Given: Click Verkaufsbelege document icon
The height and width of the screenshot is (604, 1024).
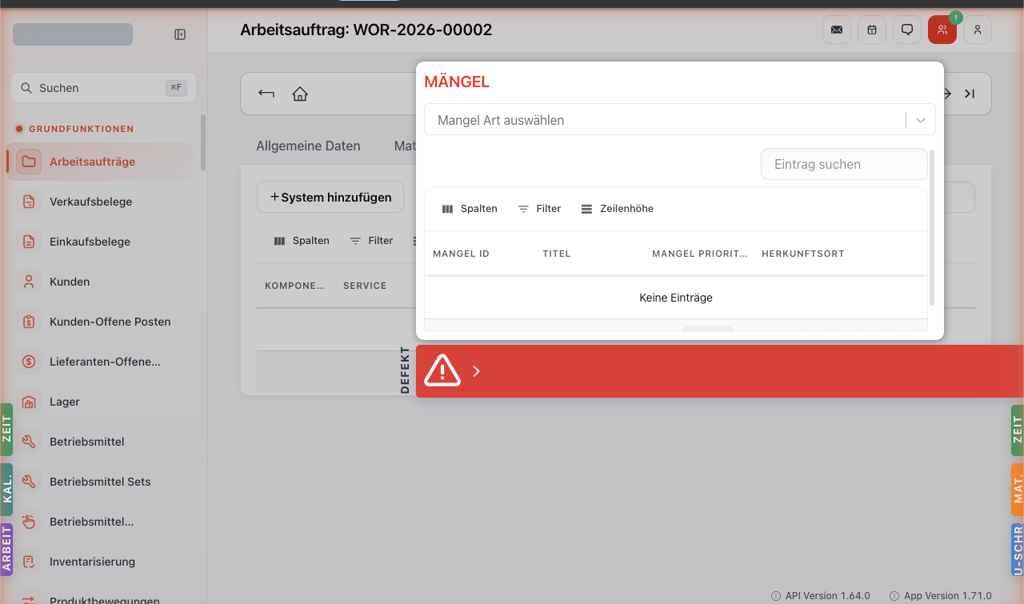Looking at the screenshot, I should click(x=30, y=202).
